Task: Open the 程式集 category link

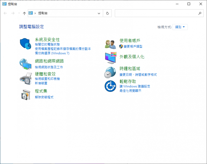Action: (x=41, y=91)
